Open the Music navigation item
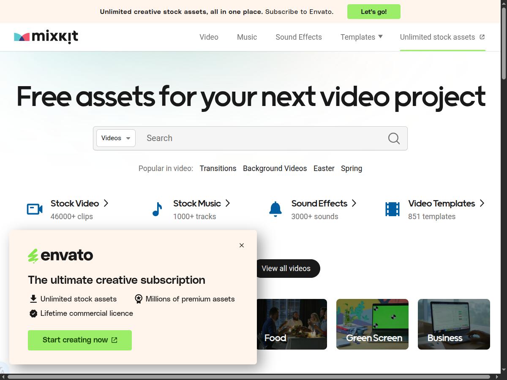Viewport: 507px width, 380px height. tap(247, 37)
